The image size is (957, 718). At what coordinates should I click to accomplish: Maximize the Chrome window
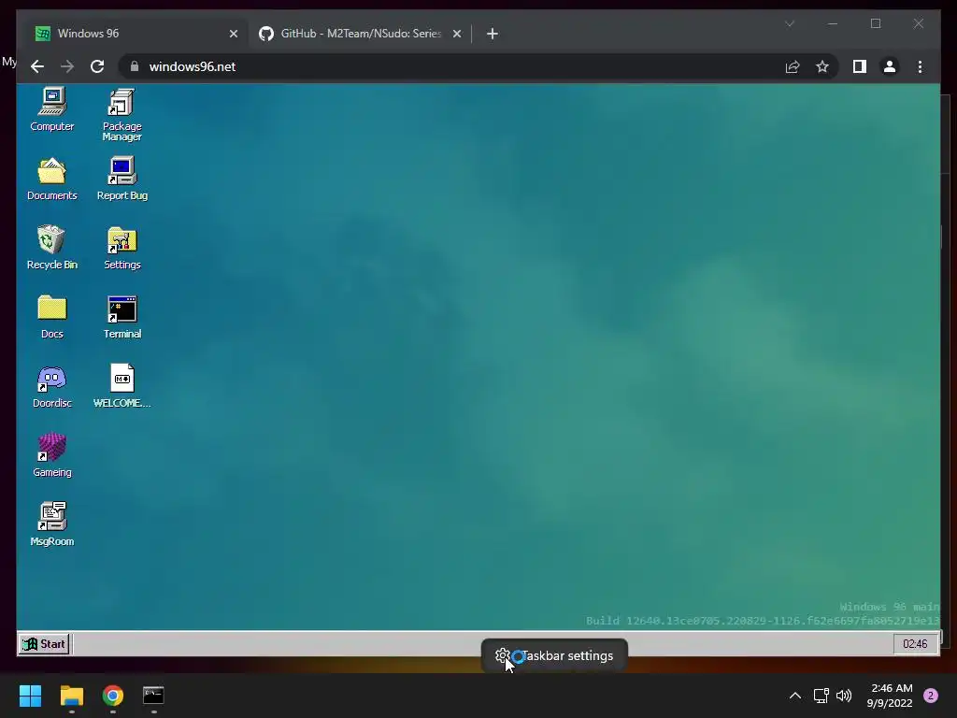[x=876, y=23]
